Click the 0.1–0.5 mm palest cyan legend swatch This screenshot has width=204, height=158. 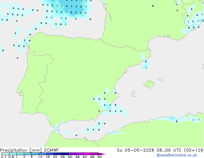pyautogui.click(x=5, y=154)
